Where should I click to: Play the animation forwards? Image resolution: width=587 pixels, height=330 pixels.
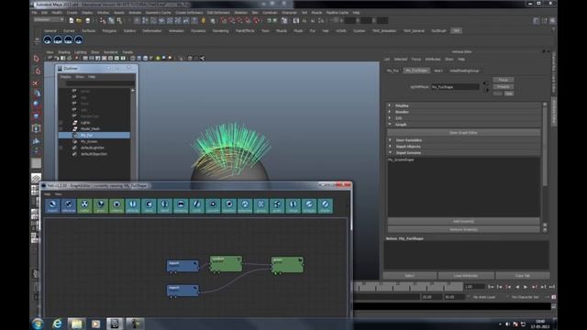(526, 287)
